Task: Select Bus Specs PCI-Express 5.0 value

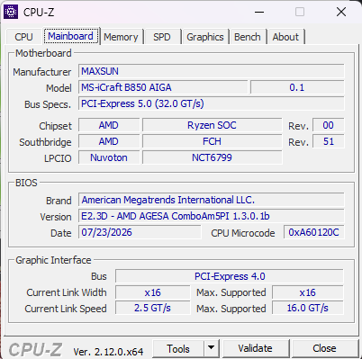Action: pos(212,103)
